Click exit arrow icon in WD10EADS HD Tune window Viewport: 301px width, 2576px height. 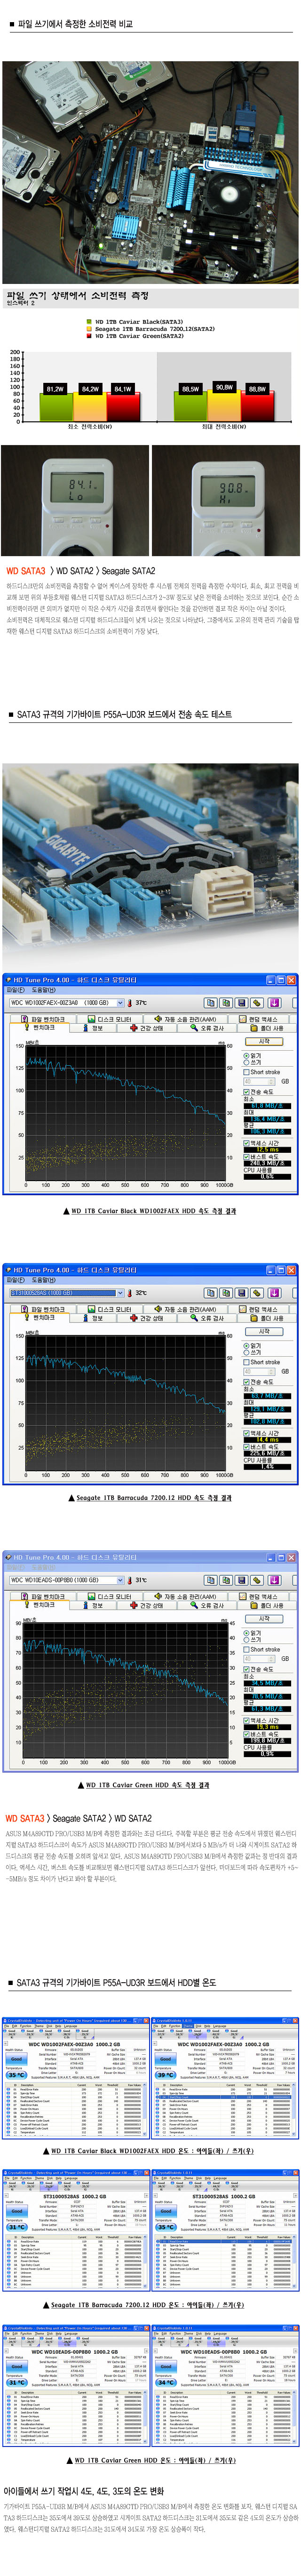pyautogui.click(x=274, y=1579)
